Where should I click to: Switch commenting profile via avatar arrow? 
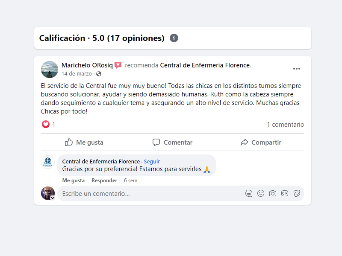pyautogui.click(x=53, y=198)
